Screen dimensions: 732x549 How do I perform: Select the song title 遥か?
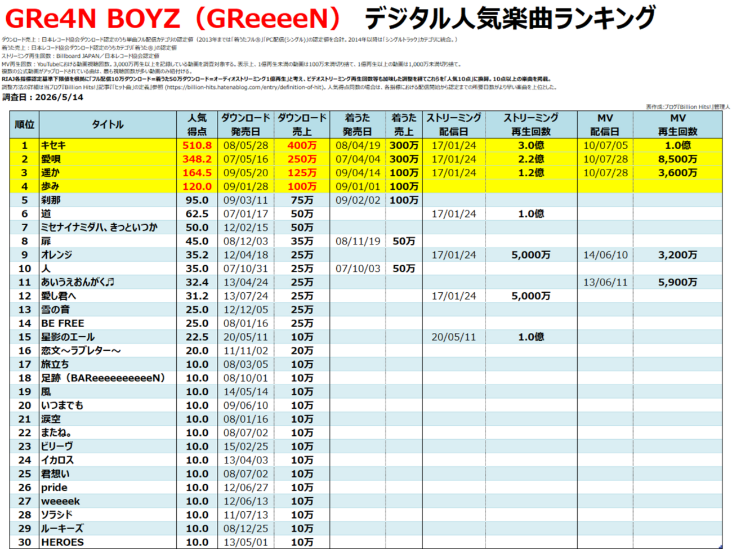tap(50, 172)
